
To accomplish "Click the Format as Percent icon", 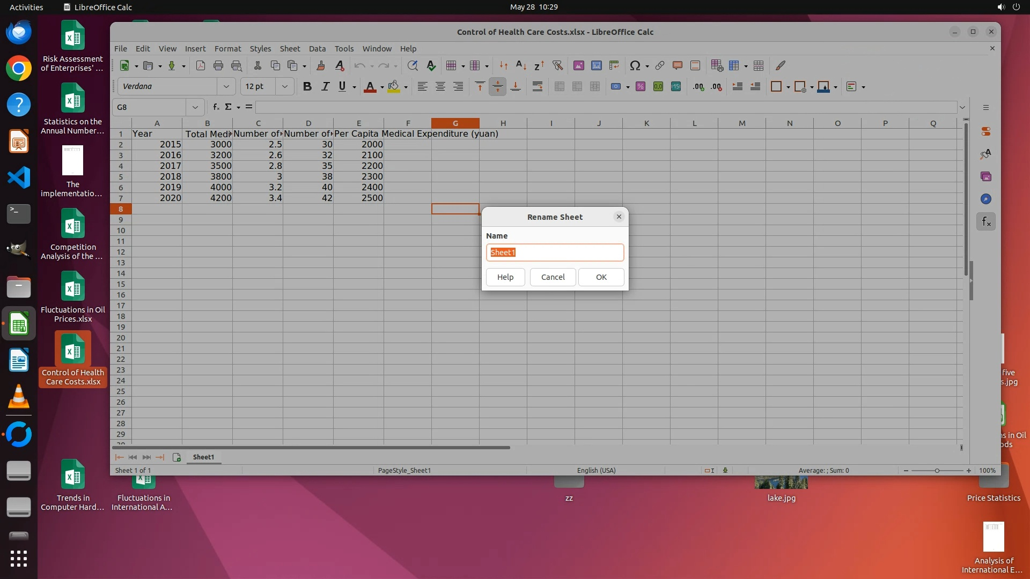I will pos(641,86).
